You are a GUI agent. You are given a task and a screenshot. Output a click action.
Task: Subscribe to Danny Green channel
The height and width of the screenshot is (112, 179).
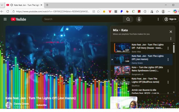pos(42,105)
